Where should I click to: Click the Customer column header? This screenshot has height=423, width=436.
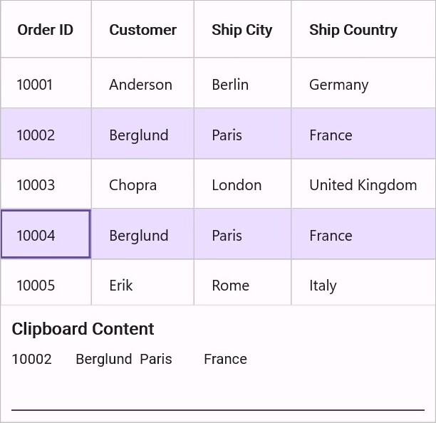tap(142, 29)
